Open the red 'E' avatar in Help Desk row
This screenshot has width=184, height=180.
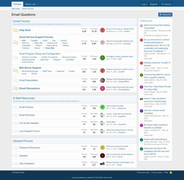click(x=103, y=30)
